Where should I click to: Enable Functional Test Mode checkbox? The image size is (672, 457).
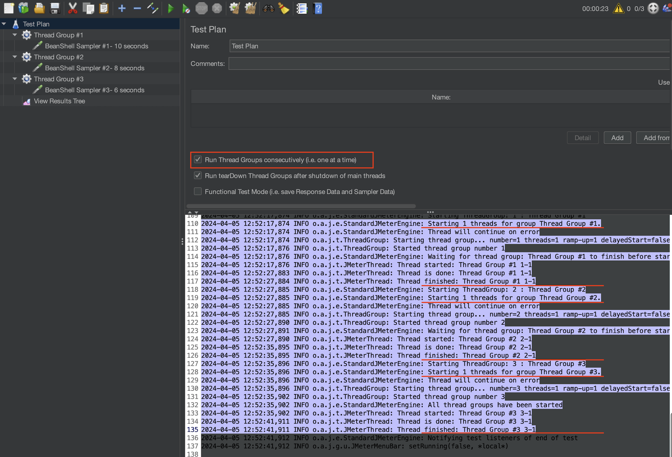[198, 191]
